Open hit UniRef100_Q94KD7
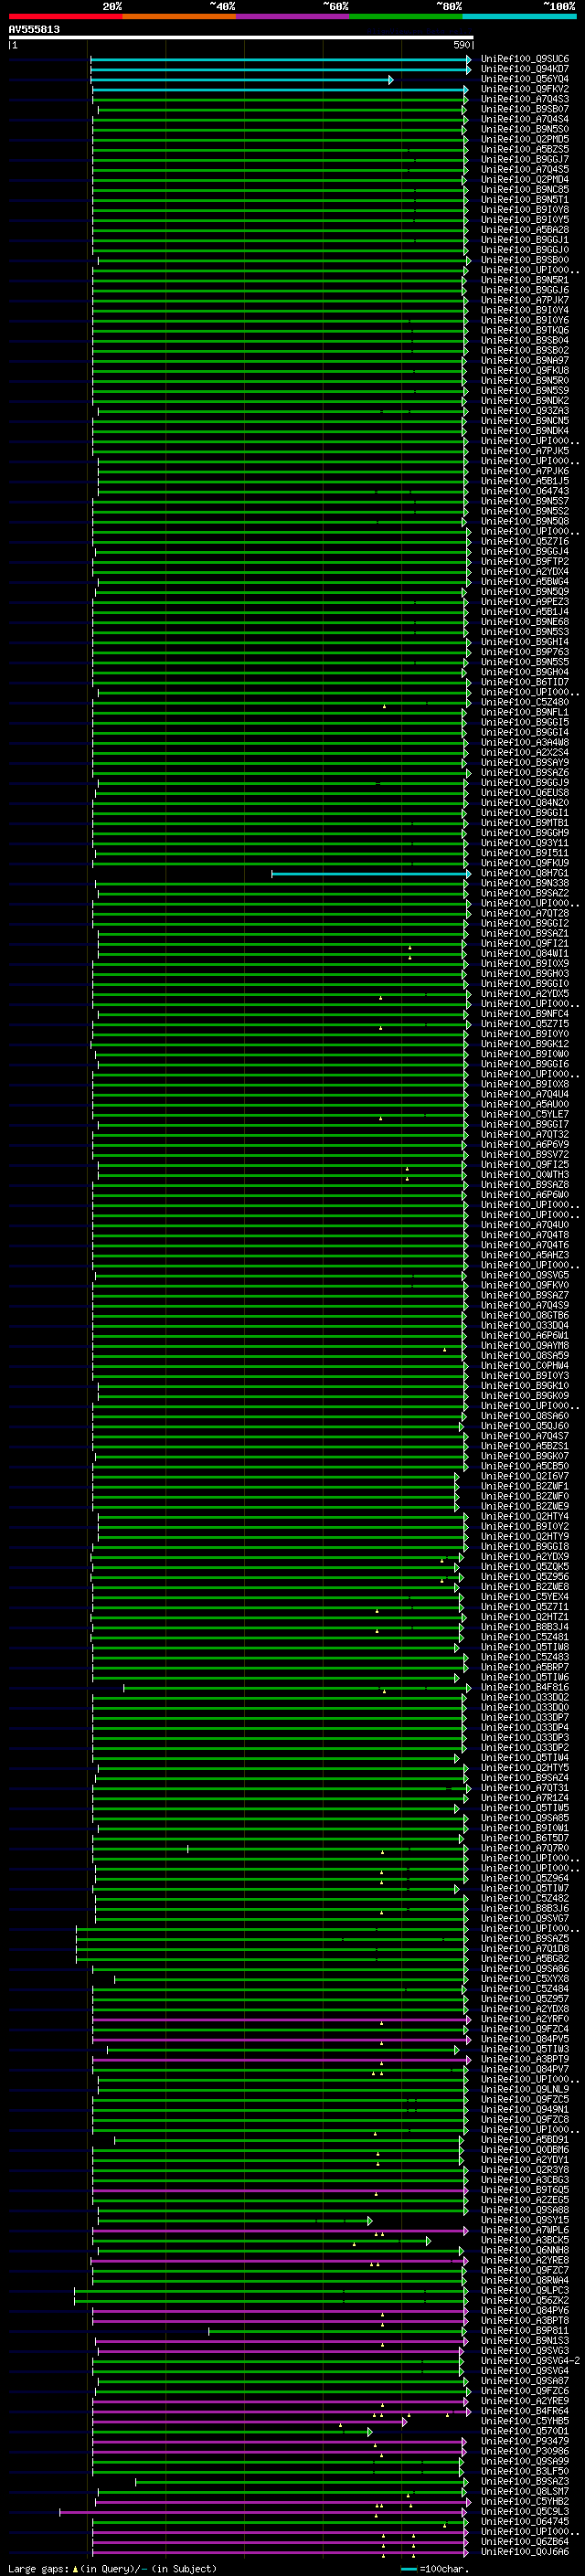585x2576 pixels. pyautogui.click(x=524, y=69)
